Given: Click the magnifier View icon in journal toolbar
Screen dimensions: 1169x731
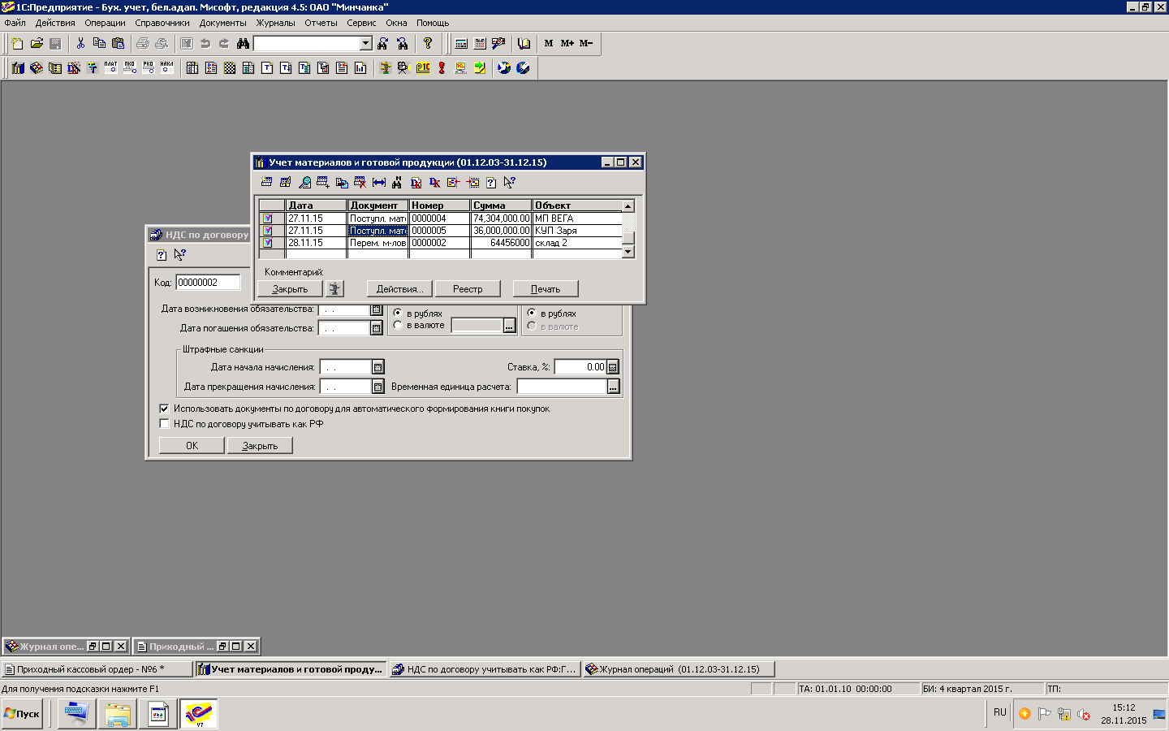Looking at the screenshot, I should pos(304,182).
